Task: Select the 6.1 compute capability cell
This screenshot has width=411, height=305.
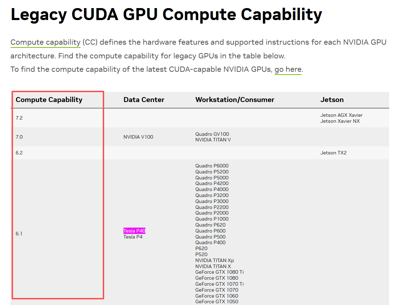Action: tap(19, 234)
